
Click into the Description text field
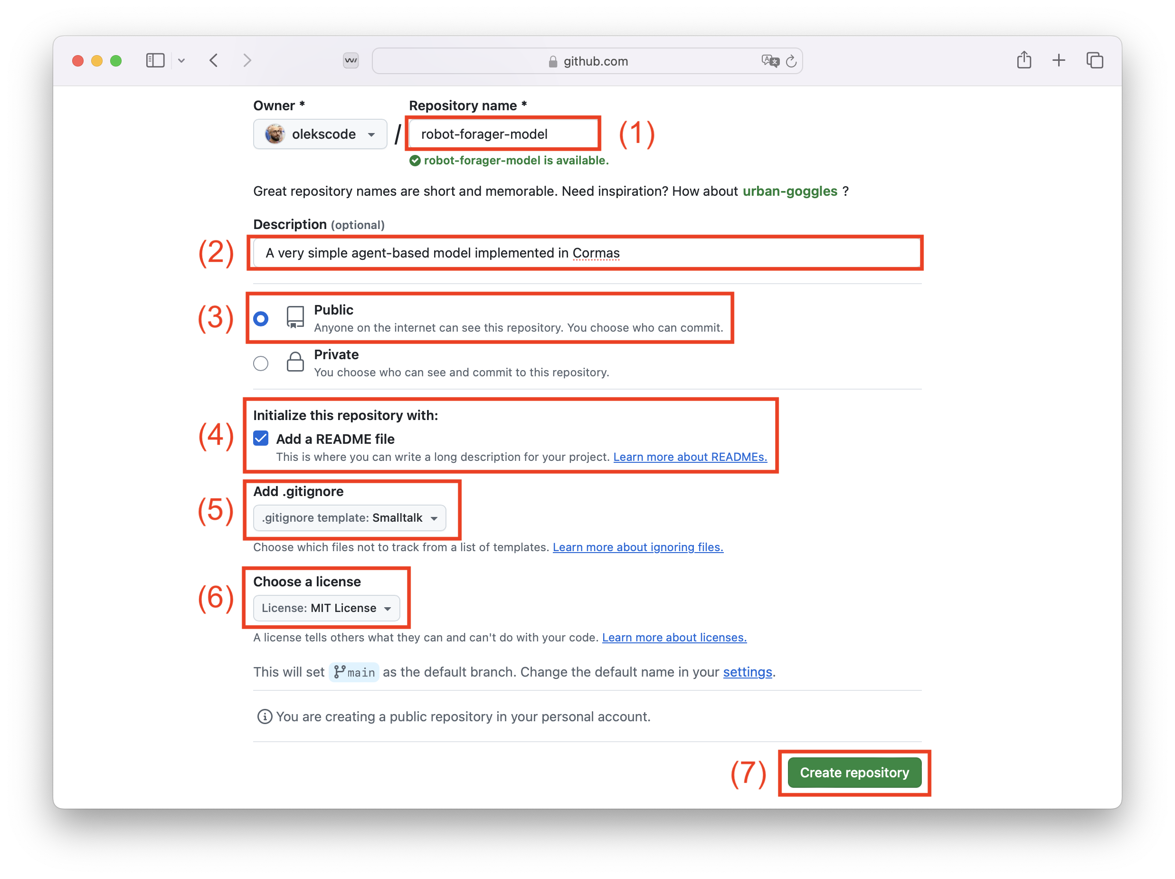(584, 253)
